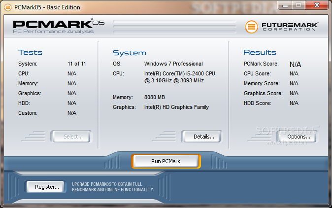
Task: Click the disabled Select... tests button
Action: (71, 137)
